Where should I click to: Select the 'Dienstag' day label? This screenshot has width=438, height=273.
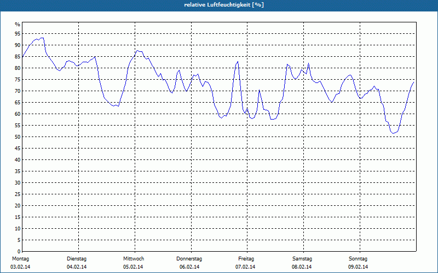point(77,259)
